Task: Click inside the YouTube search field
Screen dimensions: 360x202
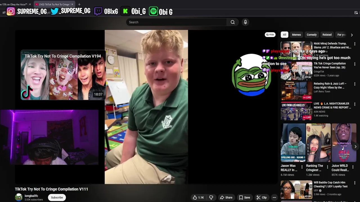Action: [176, 22]
